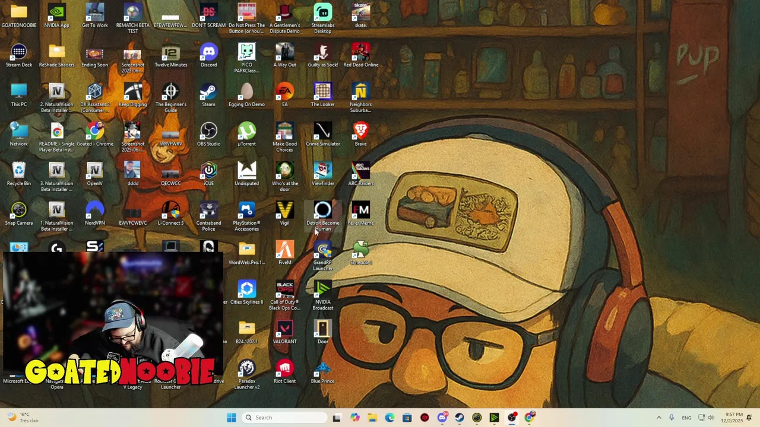The height and width of the screenshot is (427, 760).
Task: Open Microsoft Edge from the taskbar
Action: (389, 418)
